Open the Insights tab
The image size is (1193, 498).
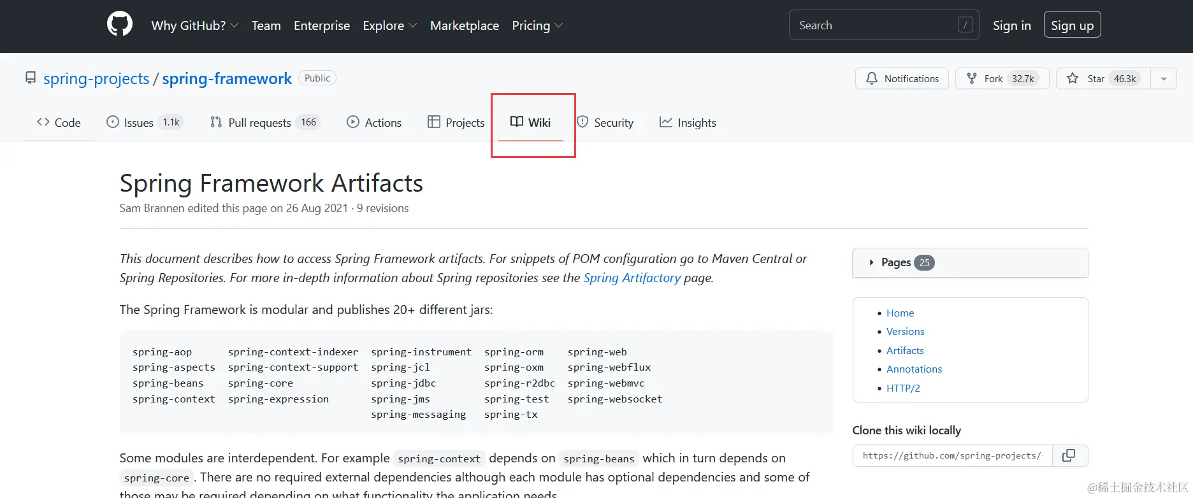(688, 122)
